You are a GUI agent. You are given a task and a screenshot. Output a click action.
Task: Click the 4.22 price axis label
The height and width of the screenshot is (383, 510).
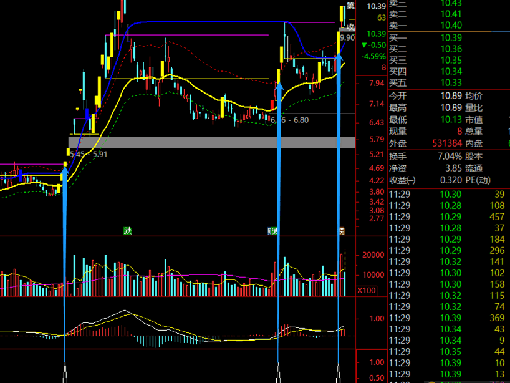click(377, 181)
